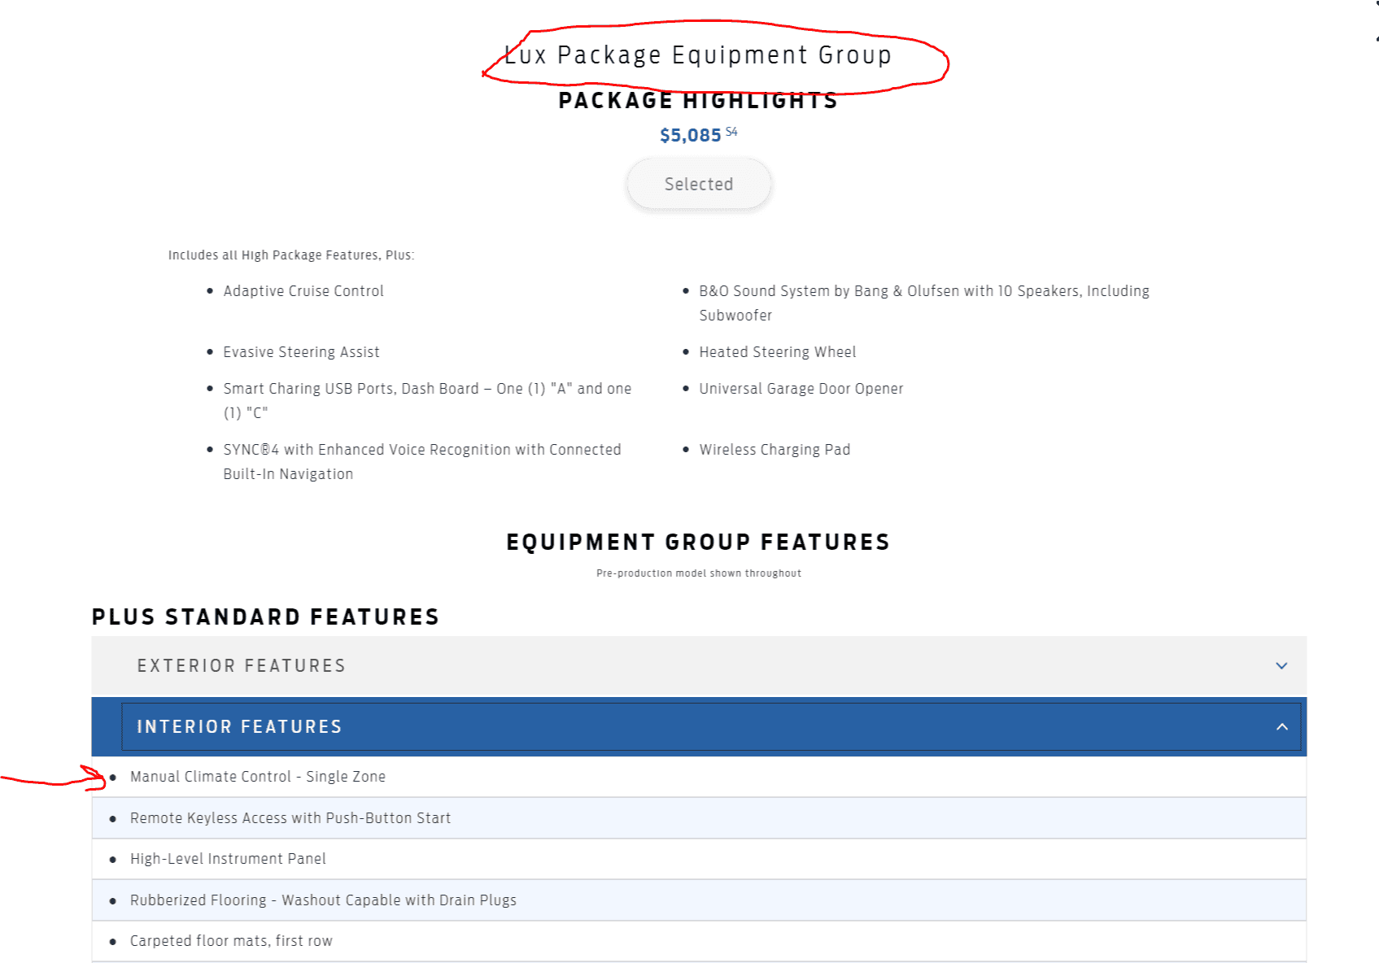
Task: Click the Interior Features accordion header
Action: coord(699,727)
